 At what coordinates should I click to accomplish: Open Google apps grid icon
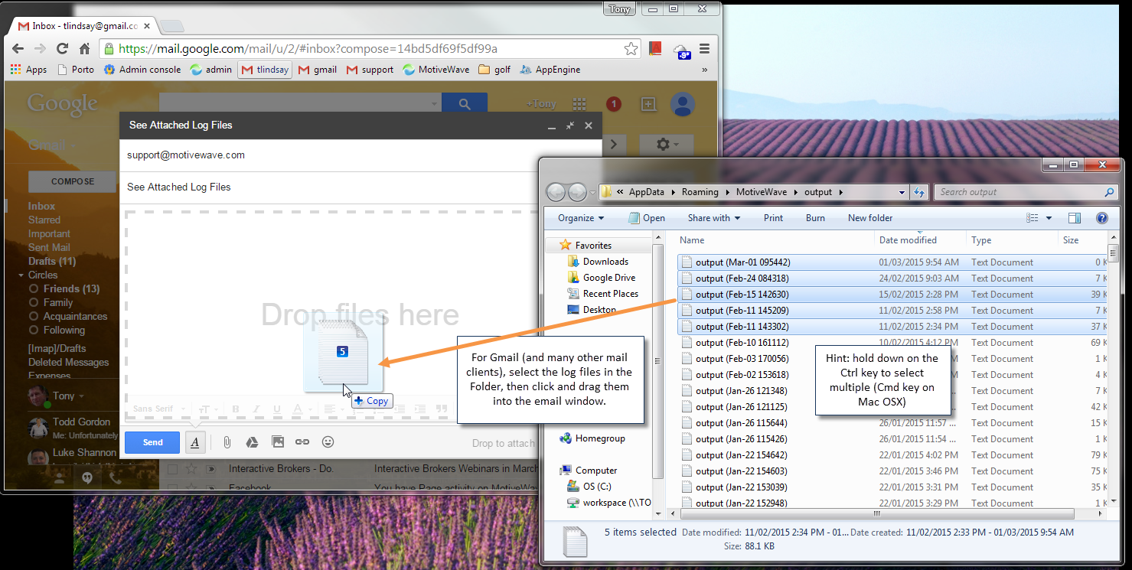tap(579, 104)
